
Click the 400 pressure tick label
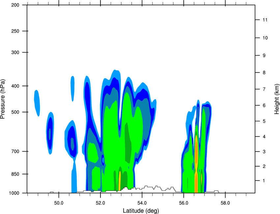tap(15, 86)
